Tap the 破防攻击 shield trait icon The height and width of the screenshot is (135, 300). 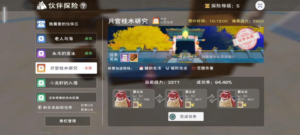pos(167,68)
